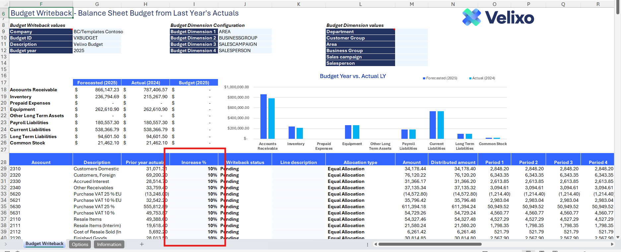Image resolution: width=621 pixels, height=252 pixels.
Task: Click the Velixo logo image
Action: coord(498,17)
